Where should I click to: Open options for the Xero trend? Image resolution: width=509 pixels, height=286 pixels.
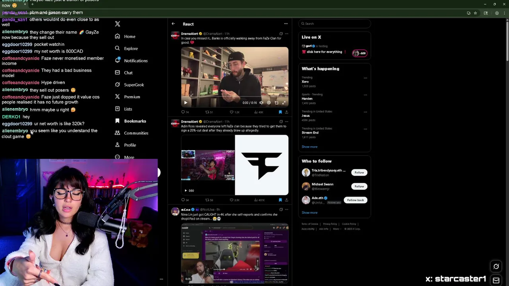tap(365, 78)
